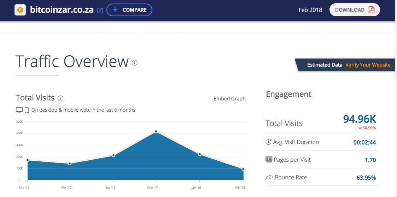Select the Dec '17 peak data point
Image resolution: width=397 pixels, height=197 pixels.
click(156, 132)
